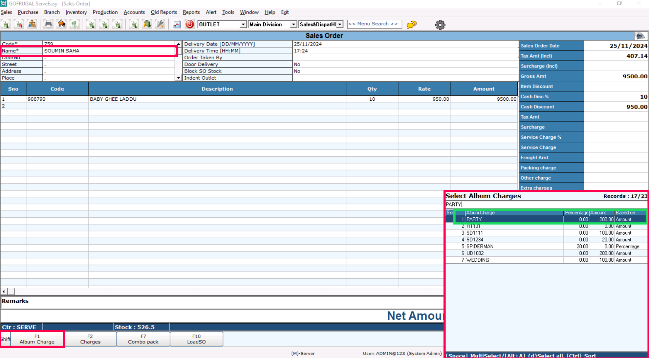The image size is (649, 358).
Task: Click the Menu Search field
Action: pos(374,24)
